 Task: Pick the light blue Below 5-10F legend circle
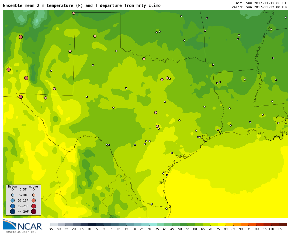(13, 195)
